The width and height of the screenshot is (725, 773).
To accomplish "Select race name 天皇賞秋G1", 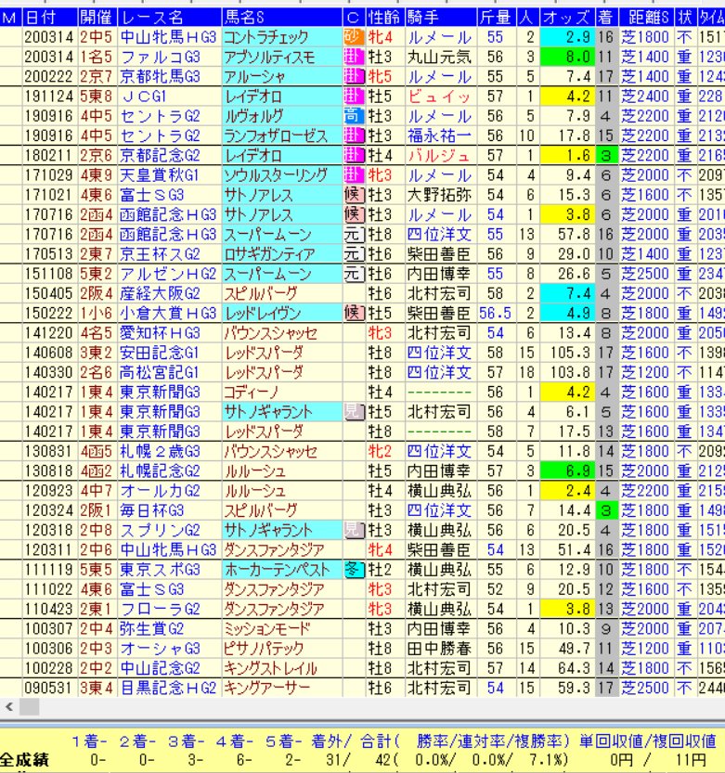I will [x=159, y=175].
